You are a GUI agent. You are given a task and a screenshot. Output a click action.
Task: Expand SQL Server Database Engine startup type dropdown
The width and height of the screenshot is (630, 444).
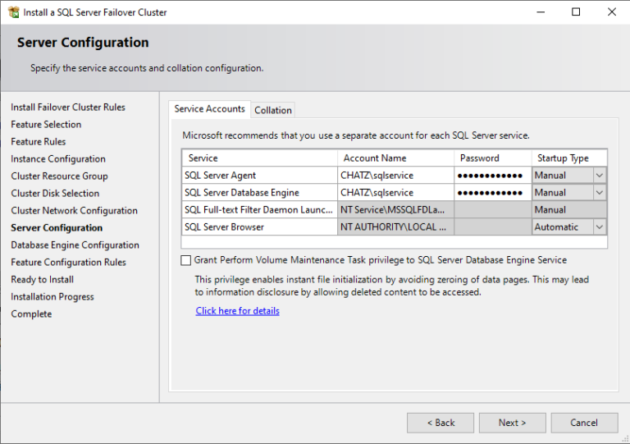600,193
